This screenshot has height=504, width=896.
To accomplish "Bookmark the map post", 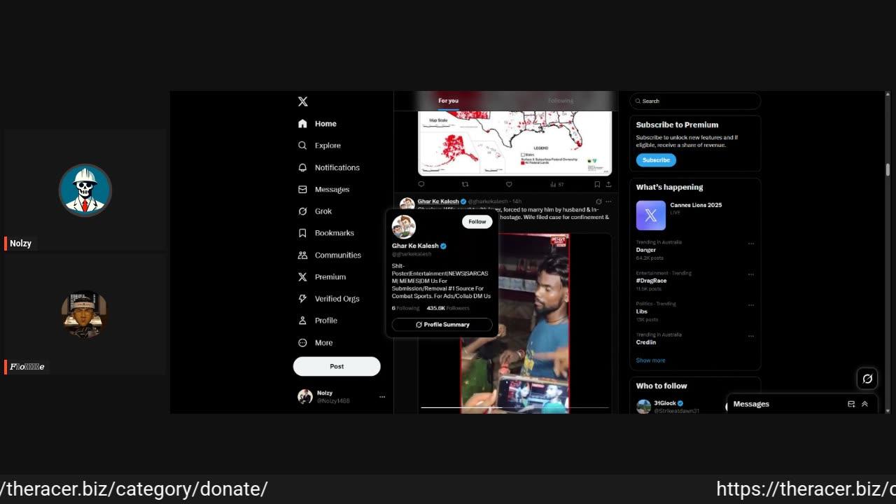I will pyautogui.click(x=597, y=184).
